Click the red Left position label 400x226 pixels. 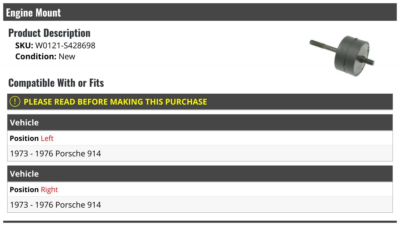point(47,138)
